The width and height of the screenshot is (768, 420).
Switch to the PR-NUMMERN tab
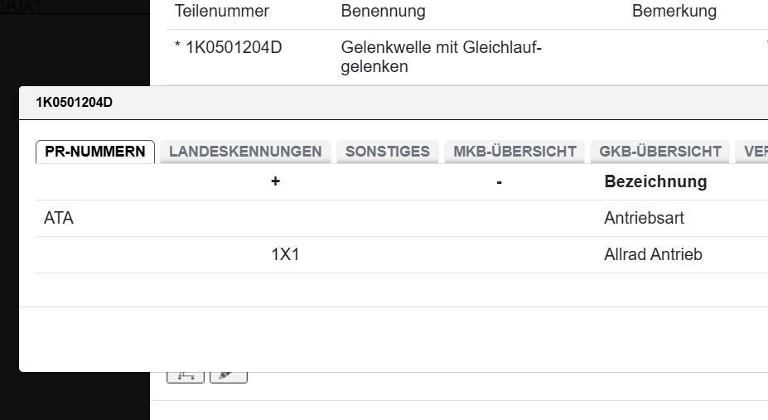(95, 152)
